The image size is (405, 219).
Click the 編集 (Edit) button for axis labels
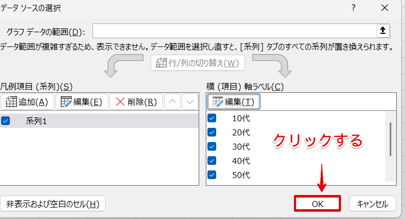point(234,102)
